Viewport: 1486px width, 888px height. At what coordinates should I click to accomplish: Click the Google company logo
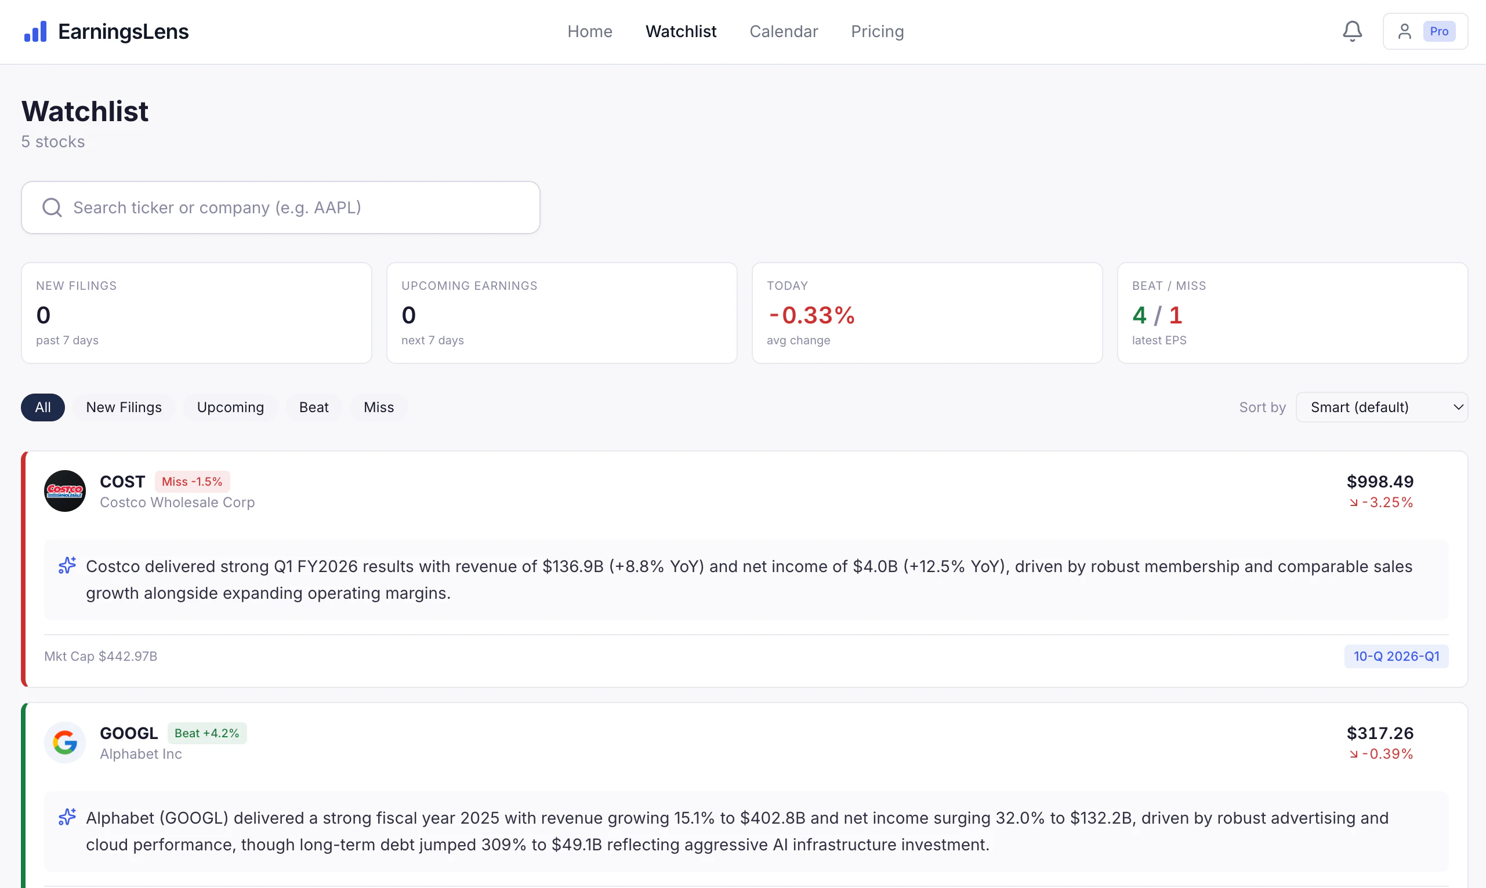coord(64,743)
